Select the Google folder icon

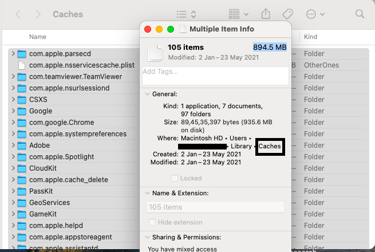[x=22, y=111]
